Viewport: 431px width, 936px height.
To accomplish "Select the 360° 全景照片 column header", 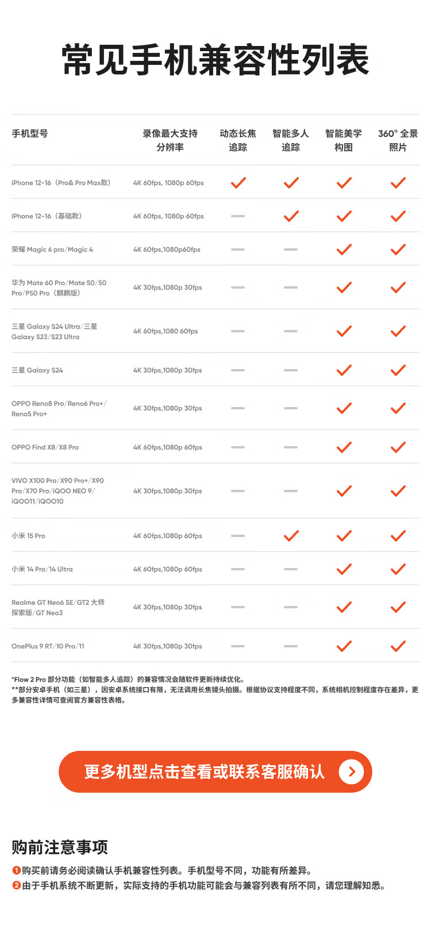I will pyautogui.click(x=398, y=140).
